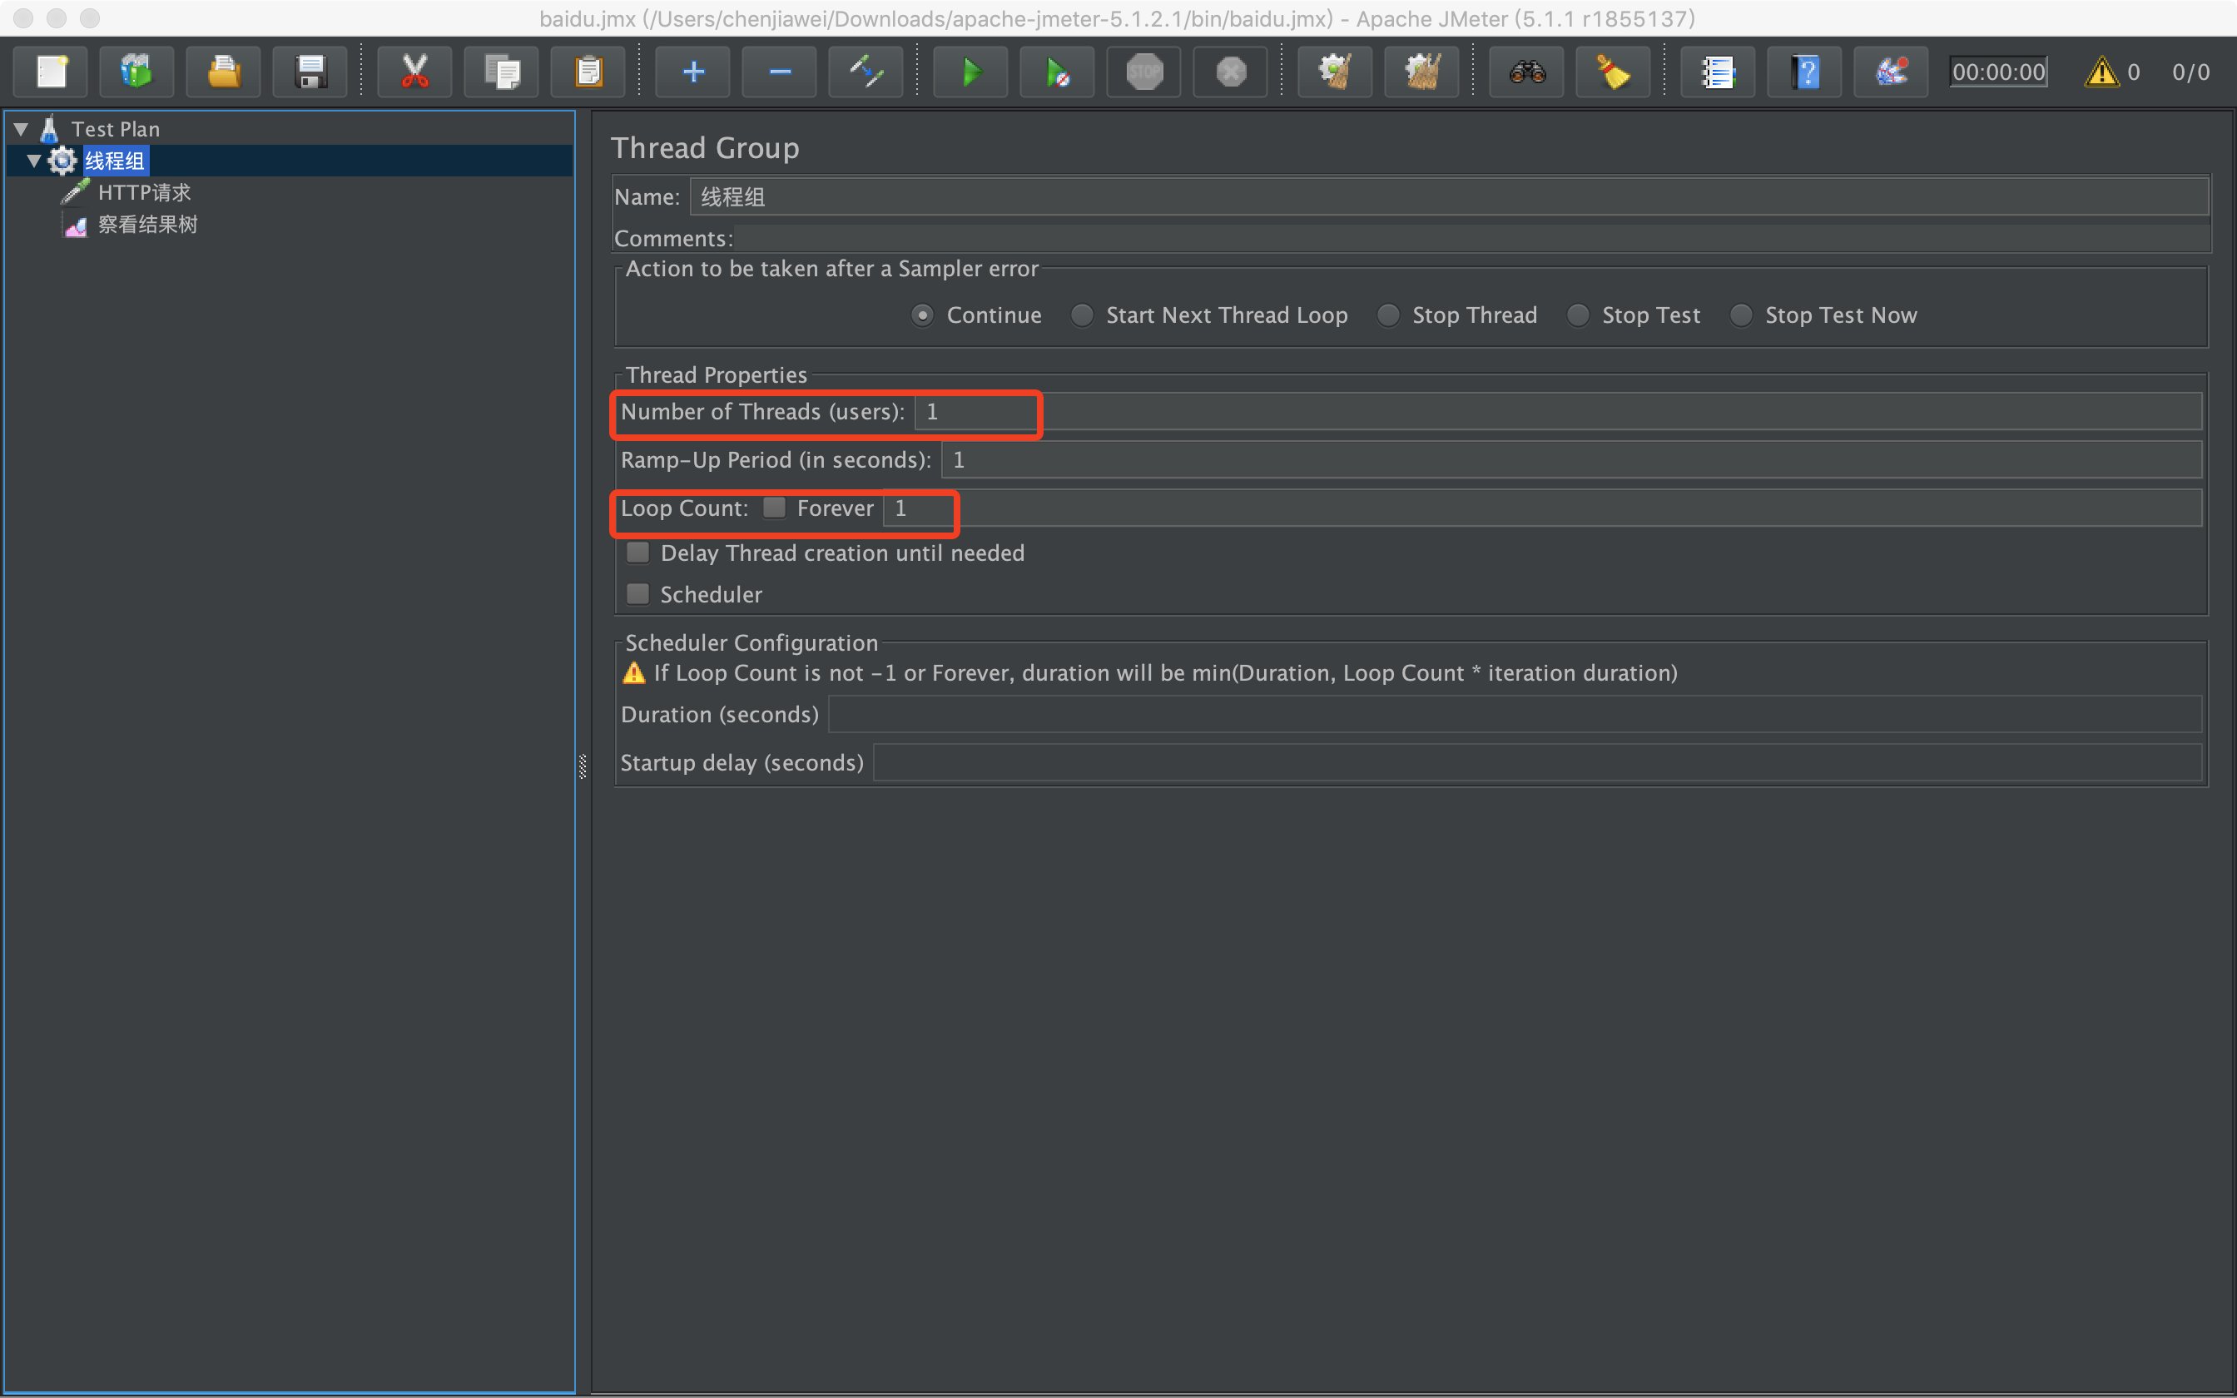Click the Test Plan flask icon
This screenshot has width=2237, height=1398.
(50, 130)
